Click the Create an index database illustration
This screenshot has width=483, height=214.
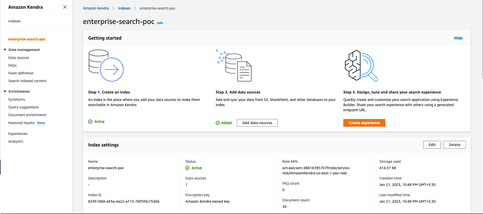106,66
